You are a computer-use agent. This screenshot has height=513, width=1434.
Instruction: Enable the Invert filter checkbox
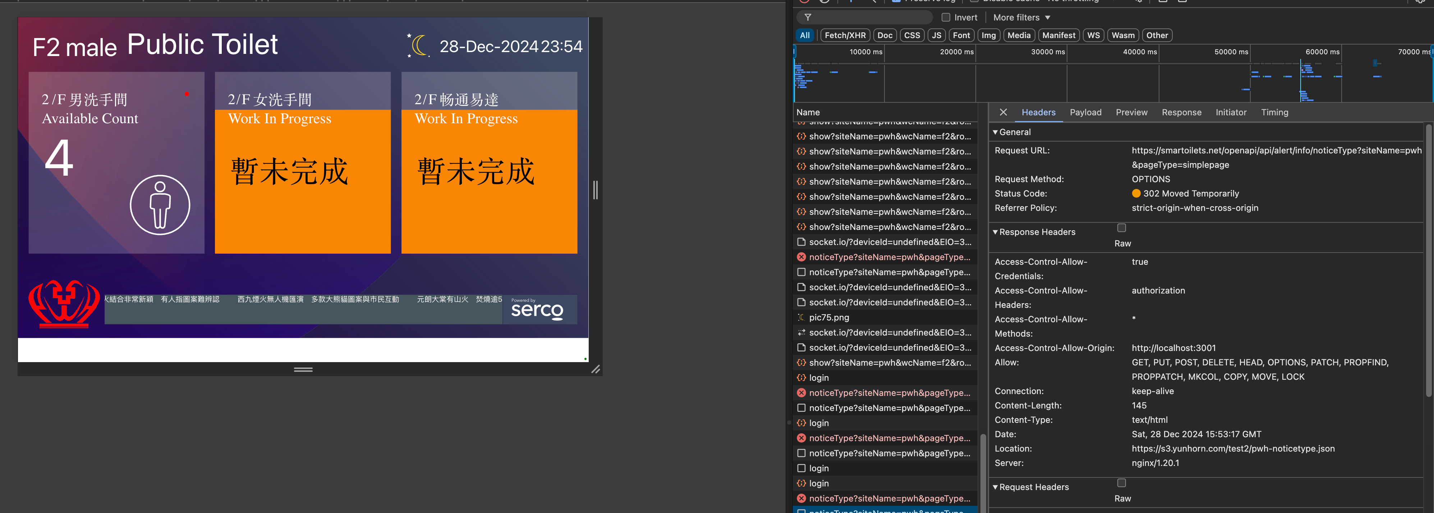[946, 18]
